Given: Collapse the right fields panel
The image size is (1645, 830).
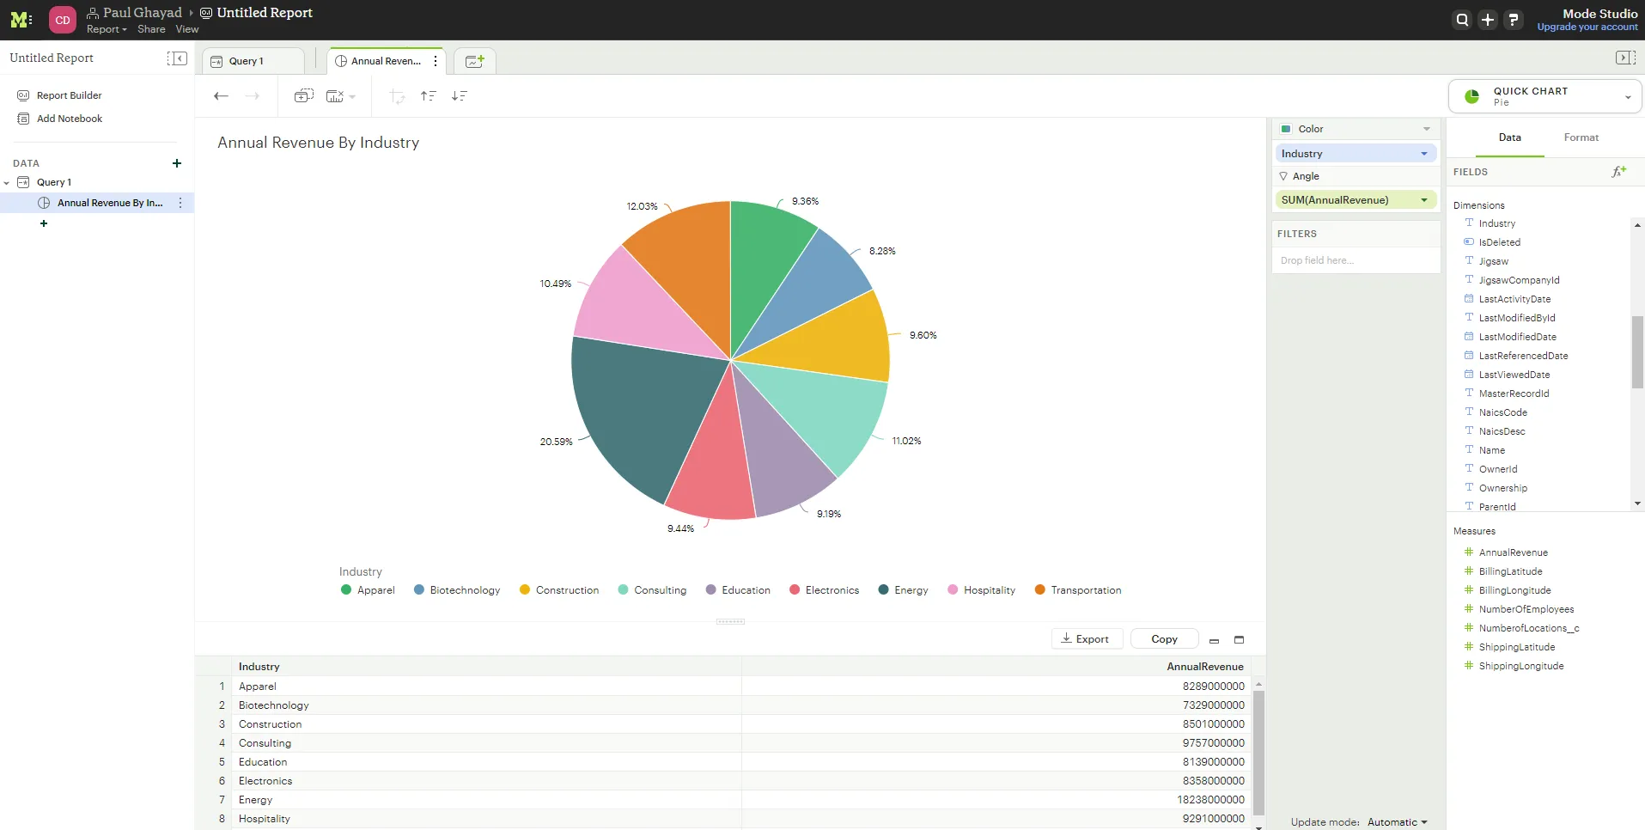Looking at the screenshot, I should pyautogui.click(x=1625, y=58).
